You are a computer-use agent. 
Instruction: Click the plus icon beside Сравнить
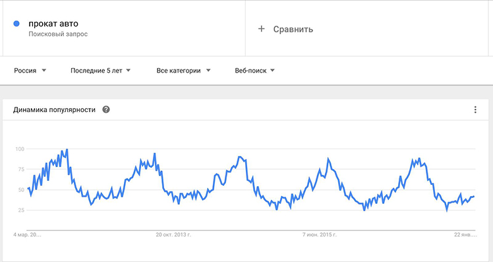click(261, 29)
